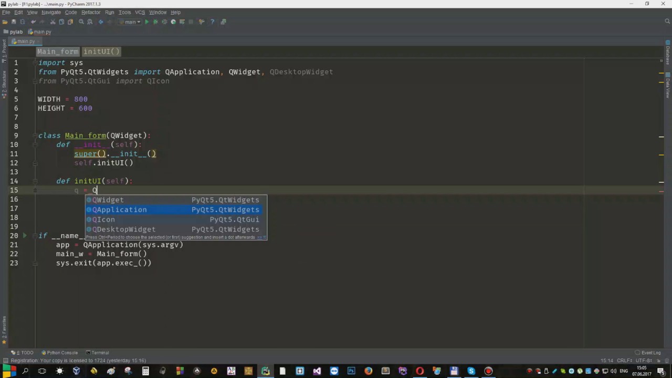The height and width of the screenshot is (378, 672).
Task: Click the Cut scissors icon
Action: (x=52, y=22)
